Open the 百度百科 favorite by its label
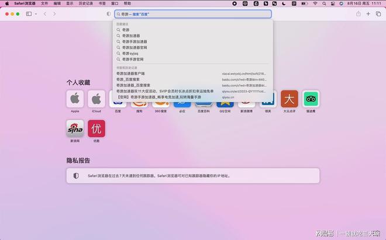Viewport: 386px width, 240px height. (204, 111)
